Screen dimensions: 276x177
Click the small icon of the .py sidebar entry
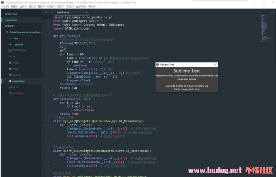click(10, 57)
